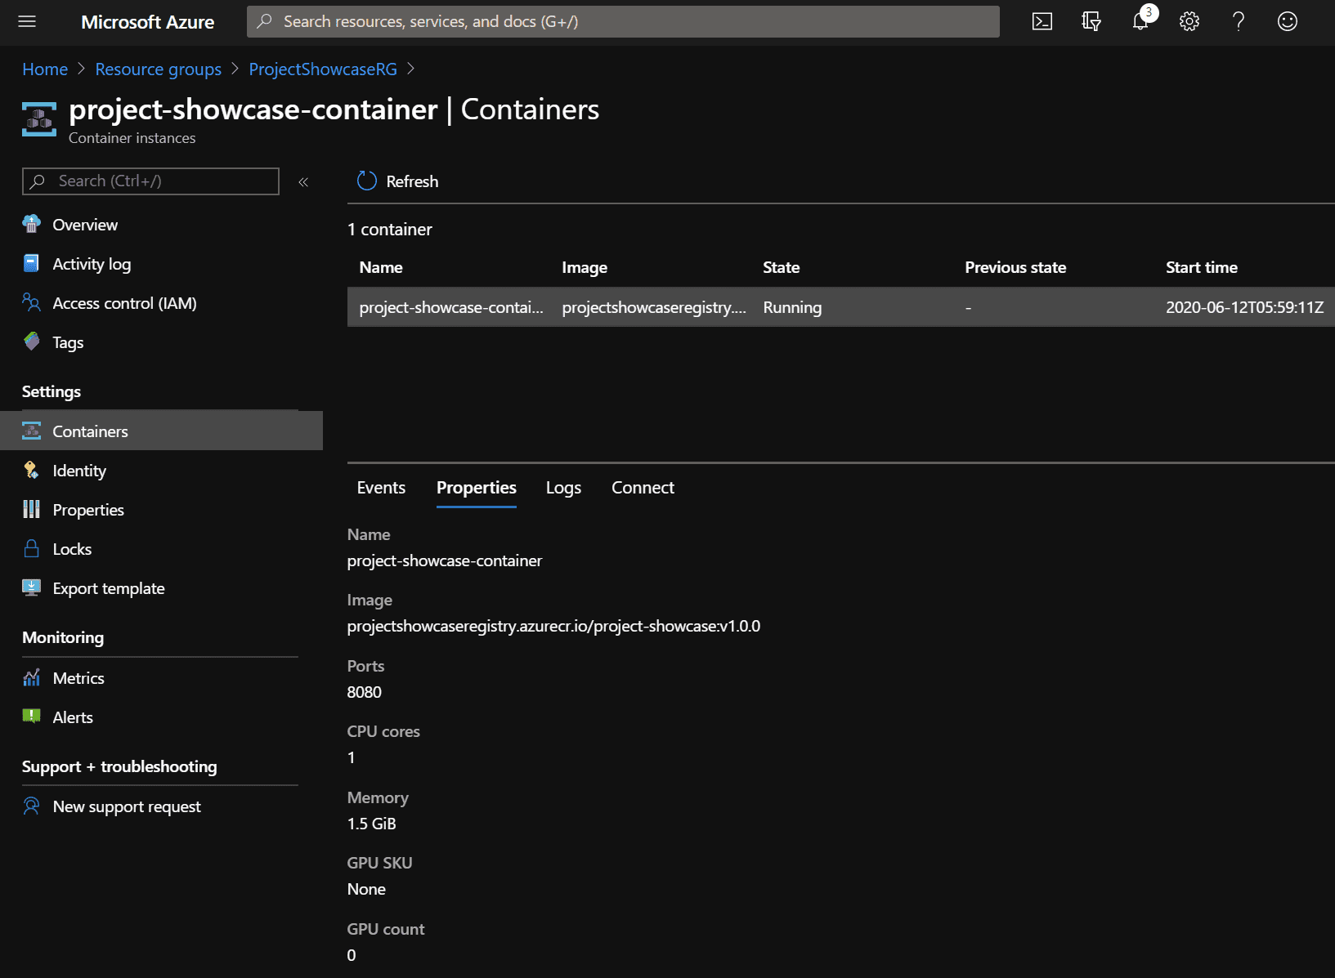Open ProjectShowcaseRG breadcrumb link
Viewport: 1335px width, 978px height.
(323, 69)
